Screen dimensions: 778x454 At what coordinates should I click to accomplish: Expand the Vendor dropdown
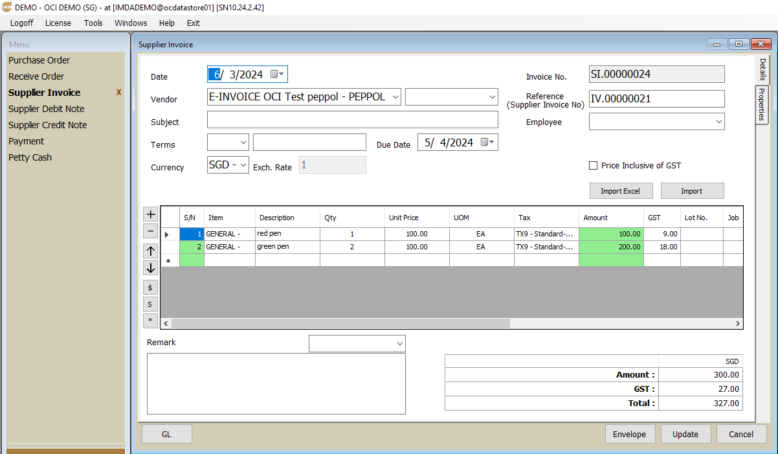(395, 97)
